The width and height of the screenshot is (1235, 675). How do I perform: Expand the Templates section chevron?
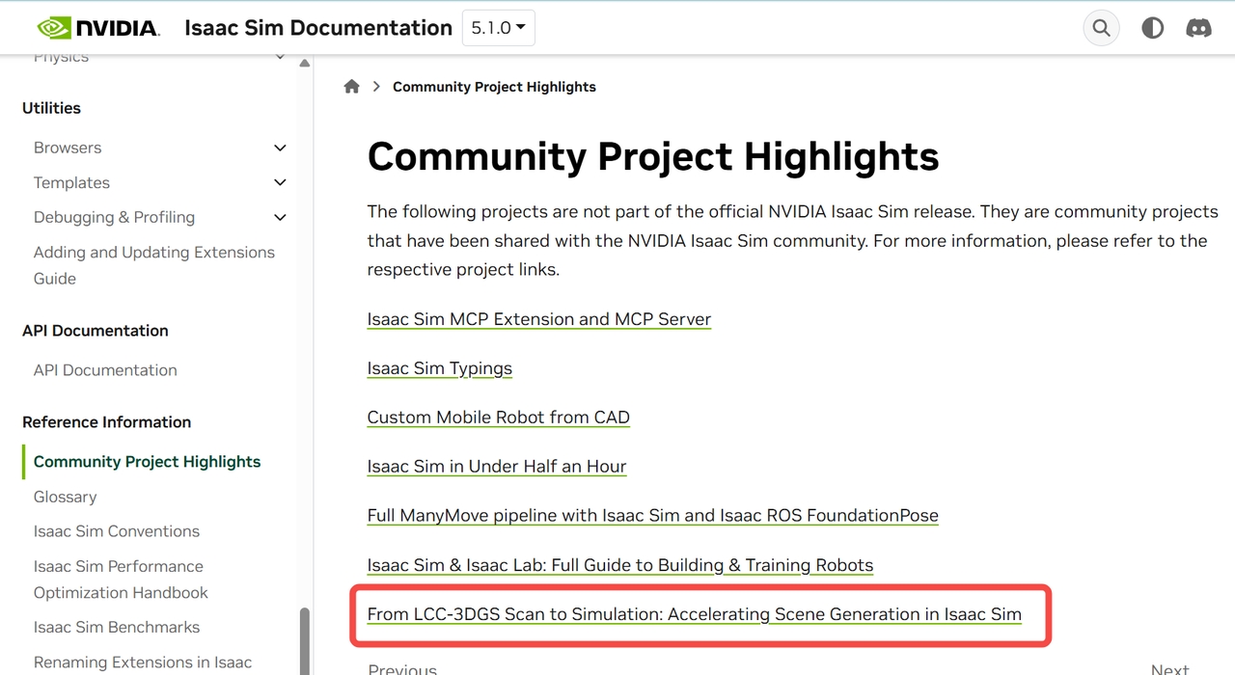pyautogui.click(x=280, y=182)
